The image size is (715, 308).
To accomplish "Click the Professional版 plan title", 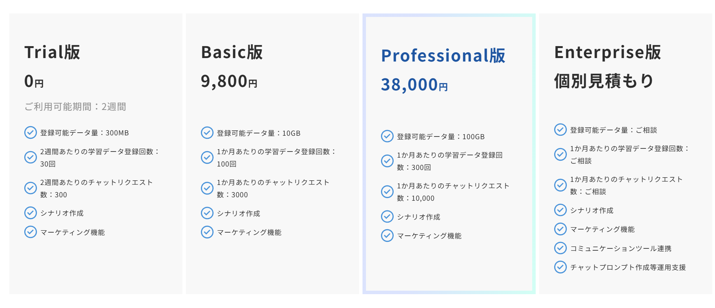I will (x=443, y=56).
